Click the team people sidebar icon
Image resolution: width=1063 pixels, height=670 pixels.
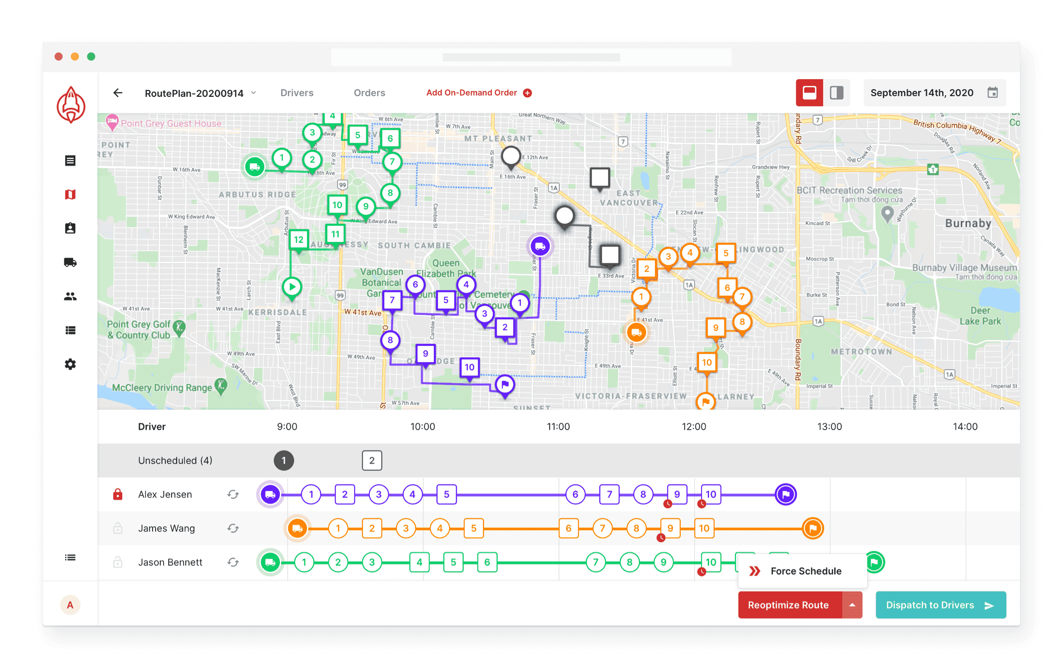pos(70,297)
